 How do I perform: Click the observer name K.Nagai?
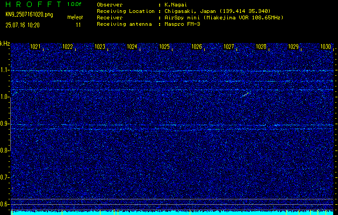176,4
